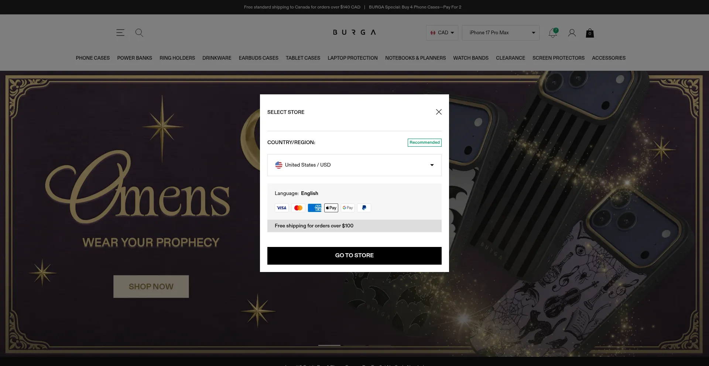709x366 pixels.
Task: Open the Accessories menu
Action: (x=609, y=58)
